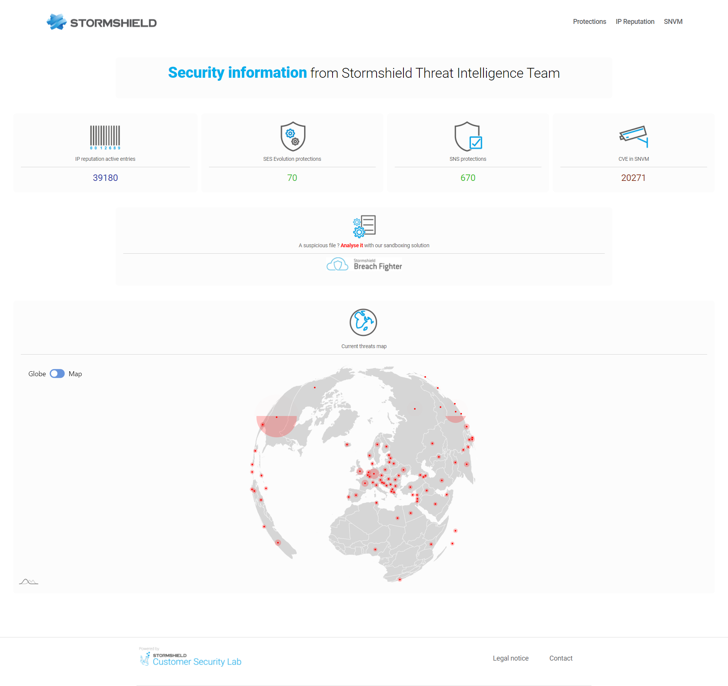728x686 pixels.
Task: Click the SNS protections shield checkmark icon
Action: click(468, 137)
